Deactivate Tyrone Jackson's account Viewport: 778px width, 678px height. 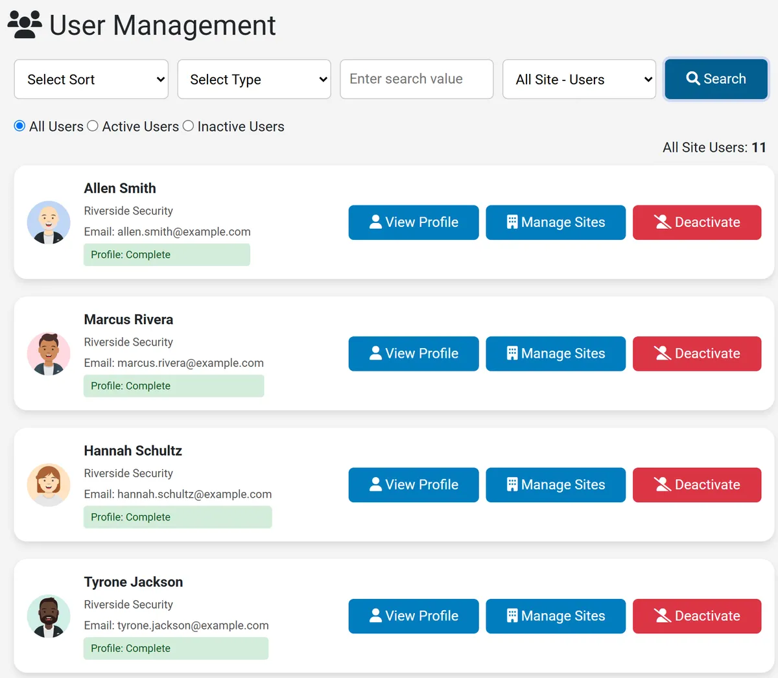[697, 616]
